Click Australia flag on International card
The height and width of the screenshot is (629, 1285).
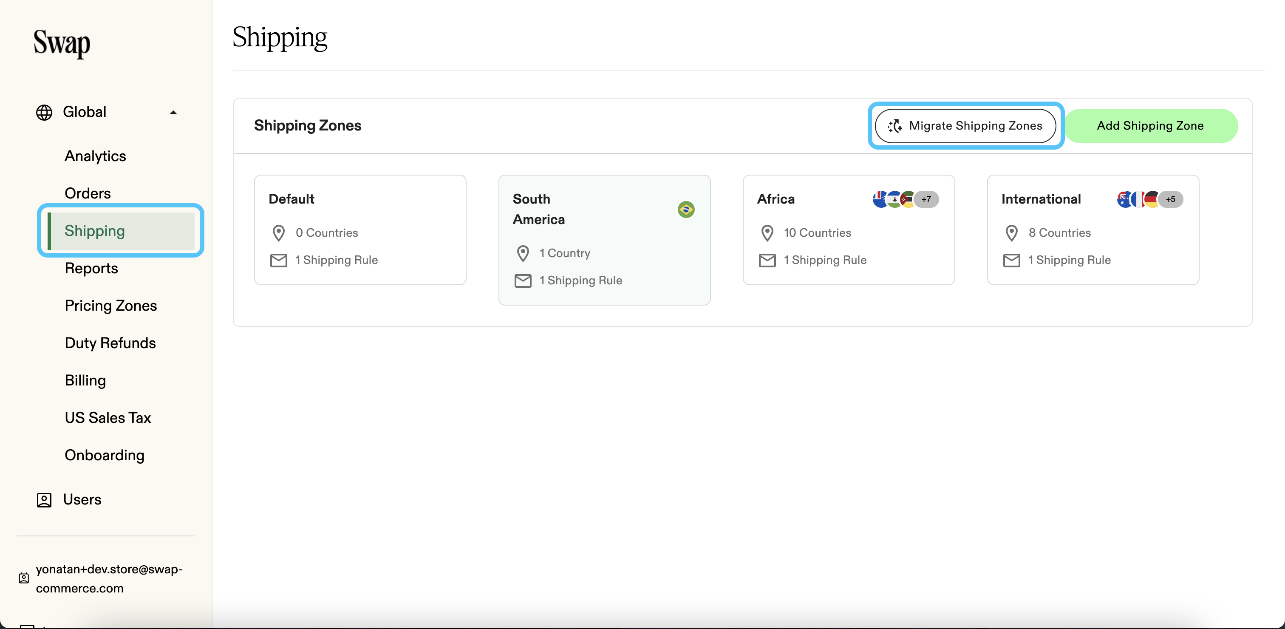[1124, 199]
